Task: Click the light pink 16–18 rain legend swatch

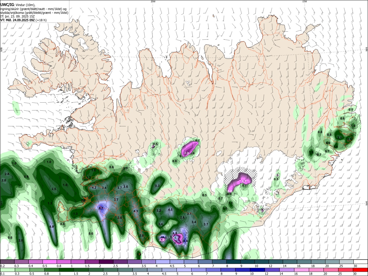Action: pos(301,270)
